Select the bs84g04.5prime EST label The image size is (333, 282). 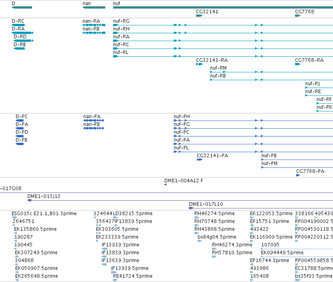tap(217, 237)
